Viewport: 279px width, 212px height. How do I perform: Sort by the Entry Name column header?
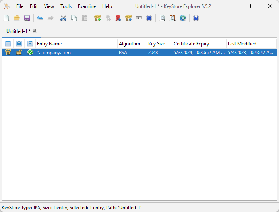tap(76, 44)
